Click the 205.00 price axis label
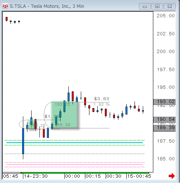 (x=166, y=16)
